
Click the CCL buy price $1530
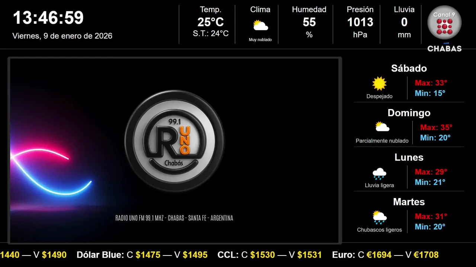coord(263,255)
